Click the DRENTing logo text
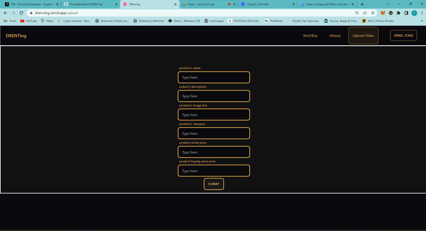This screenshot has height=231, width=426. click(x=16, y=35)
